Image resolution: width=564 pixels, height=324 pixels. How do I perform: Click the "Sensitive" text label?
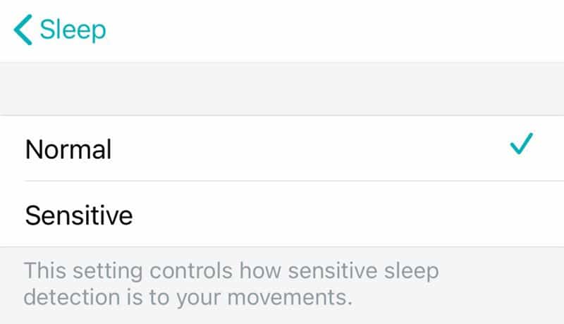79,215
